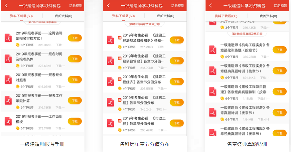Viewport: 291px width, 152px height.
Task: Click PDF icon for 报考专业对照表
Action: pos(8,80)
